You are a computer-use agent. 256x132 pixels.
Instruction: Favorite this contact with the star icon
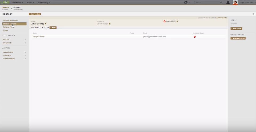(x=253, y=14)
